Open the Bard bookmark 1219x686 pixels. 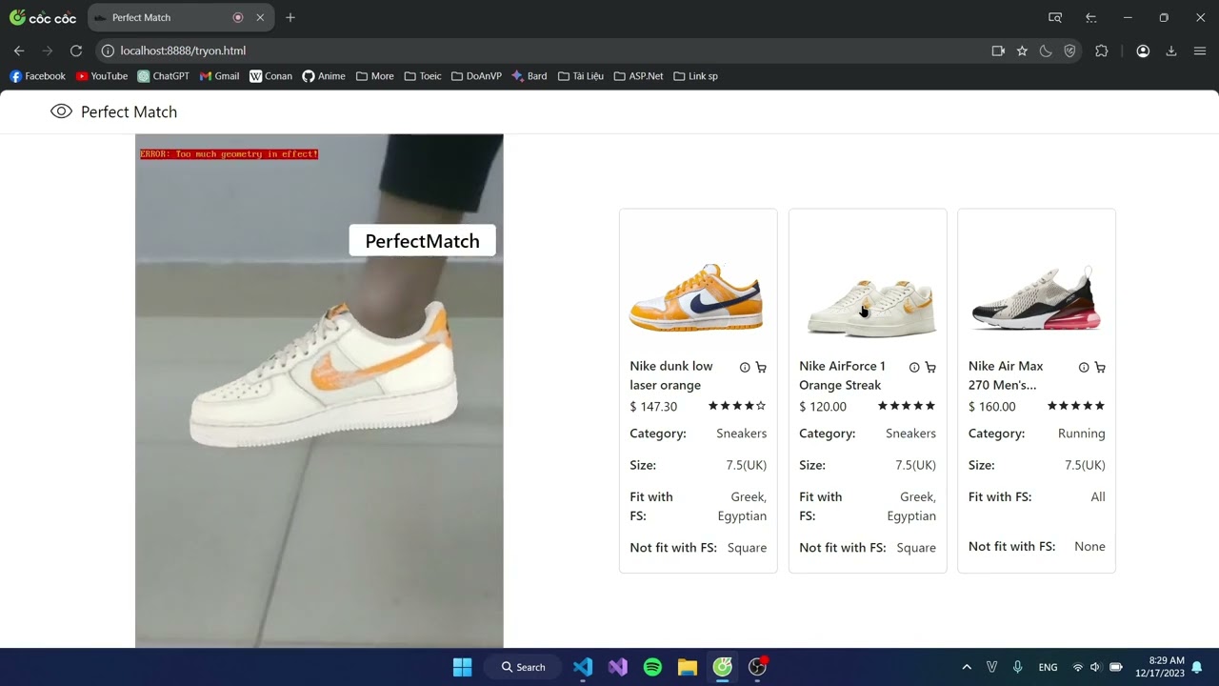530,76
